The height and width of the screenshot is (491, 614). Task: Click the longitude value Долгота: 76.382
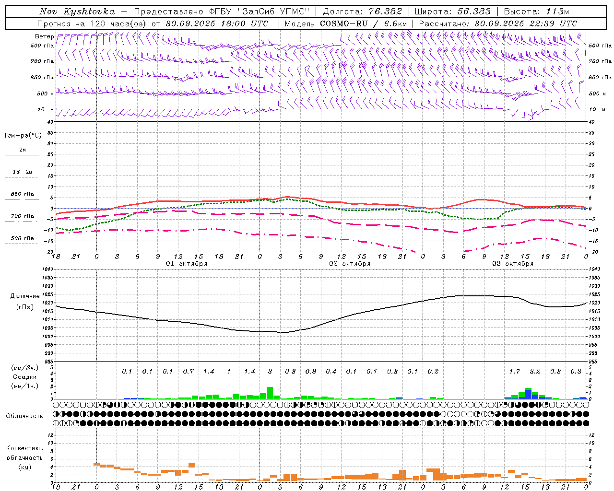(362, 12)
